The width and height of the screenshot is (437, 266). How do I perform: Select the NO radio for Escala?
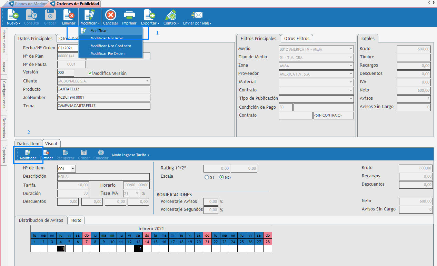point(222,177)
